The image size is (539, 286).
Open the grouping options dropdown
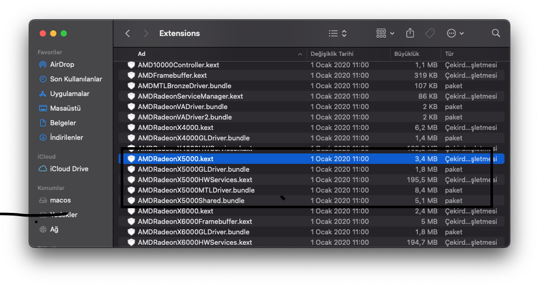point(385,33)
